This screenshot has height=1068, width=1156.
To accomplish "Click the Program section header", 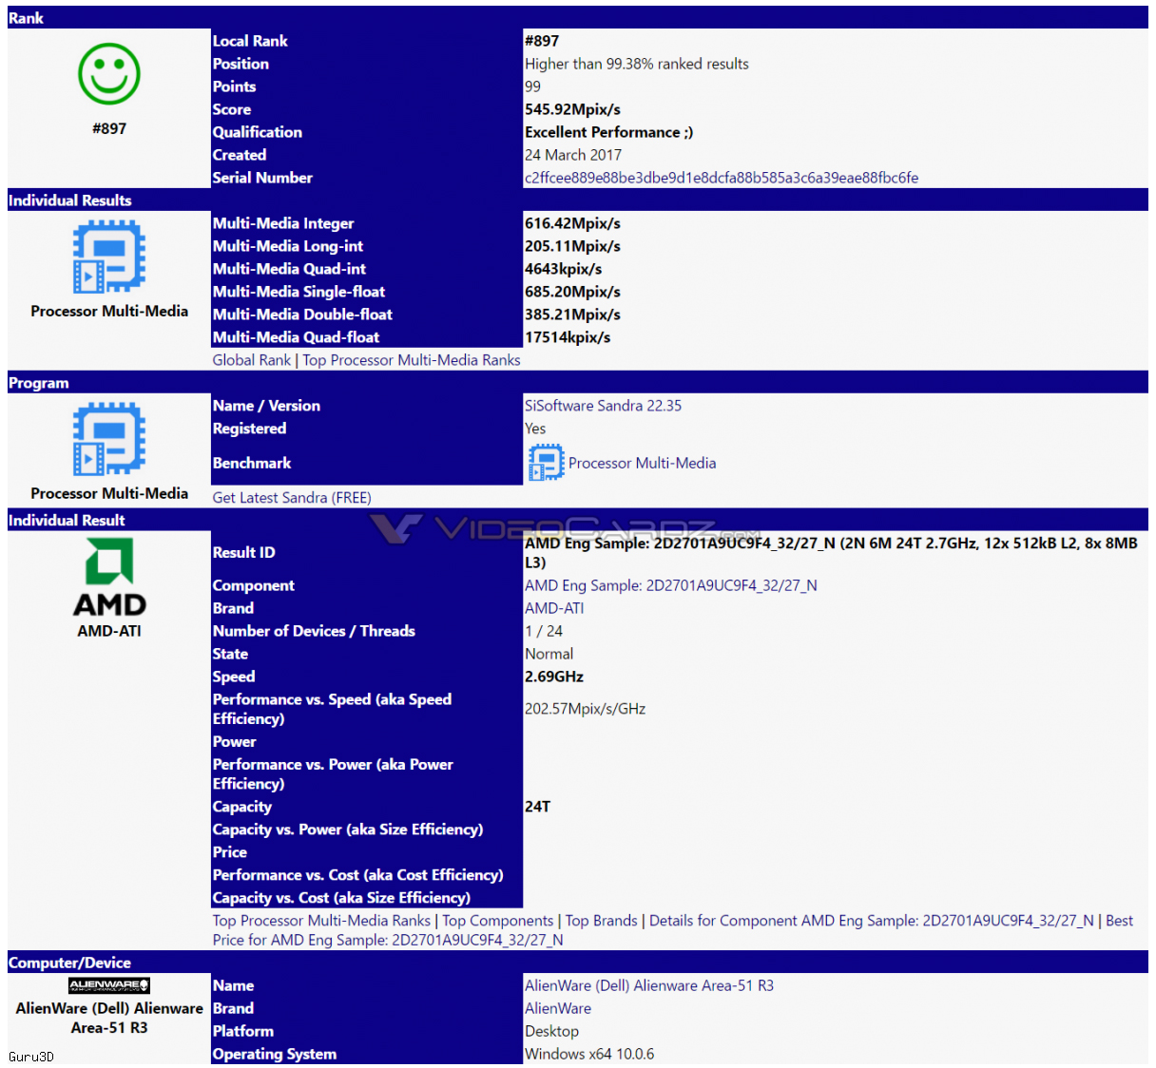I will pyautogui.click(x=578, y=383).
